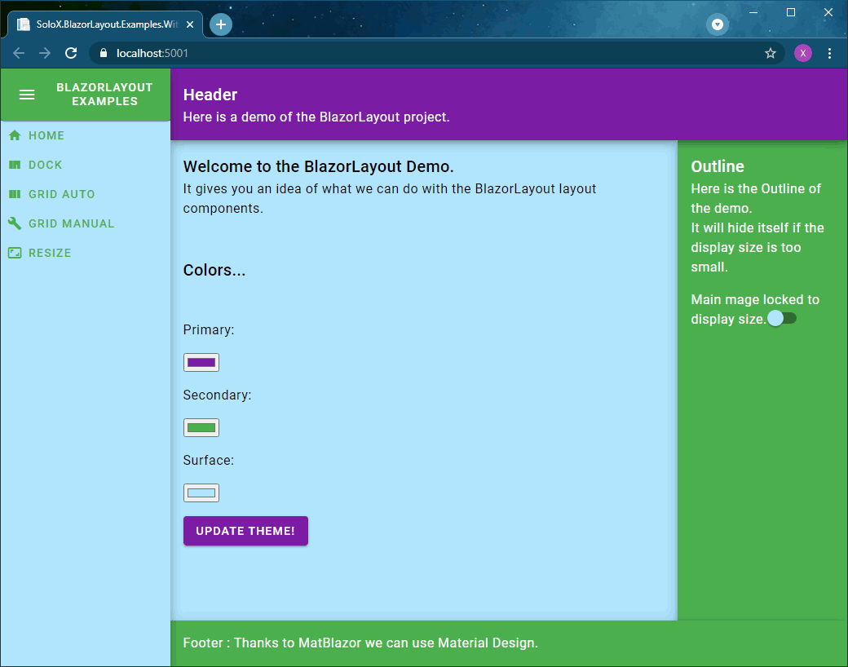This screenshot has height=667, width=848.
Task: Maximize the browser window
Action: coord(791,12)
